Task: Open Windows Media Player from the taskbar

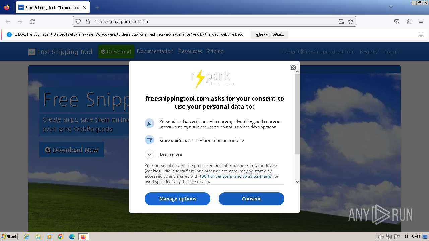Action: (x=49, y=237)
